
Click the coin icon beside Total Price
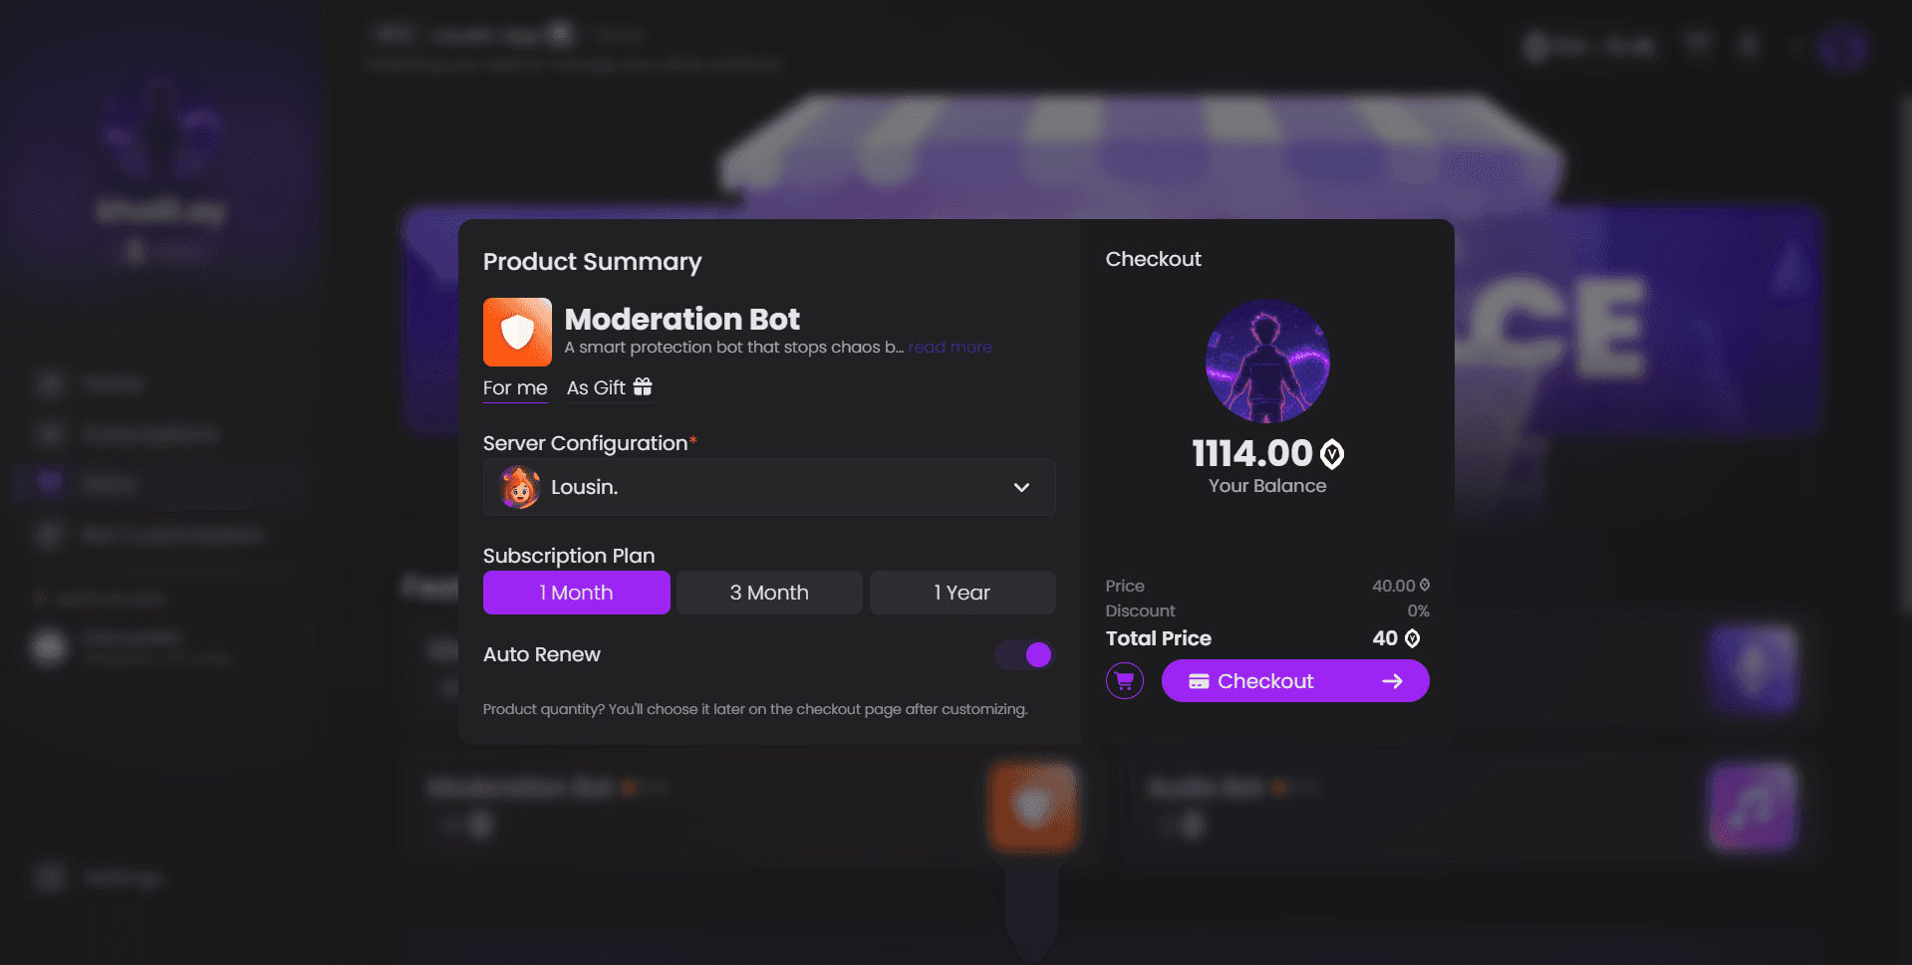1412,638
